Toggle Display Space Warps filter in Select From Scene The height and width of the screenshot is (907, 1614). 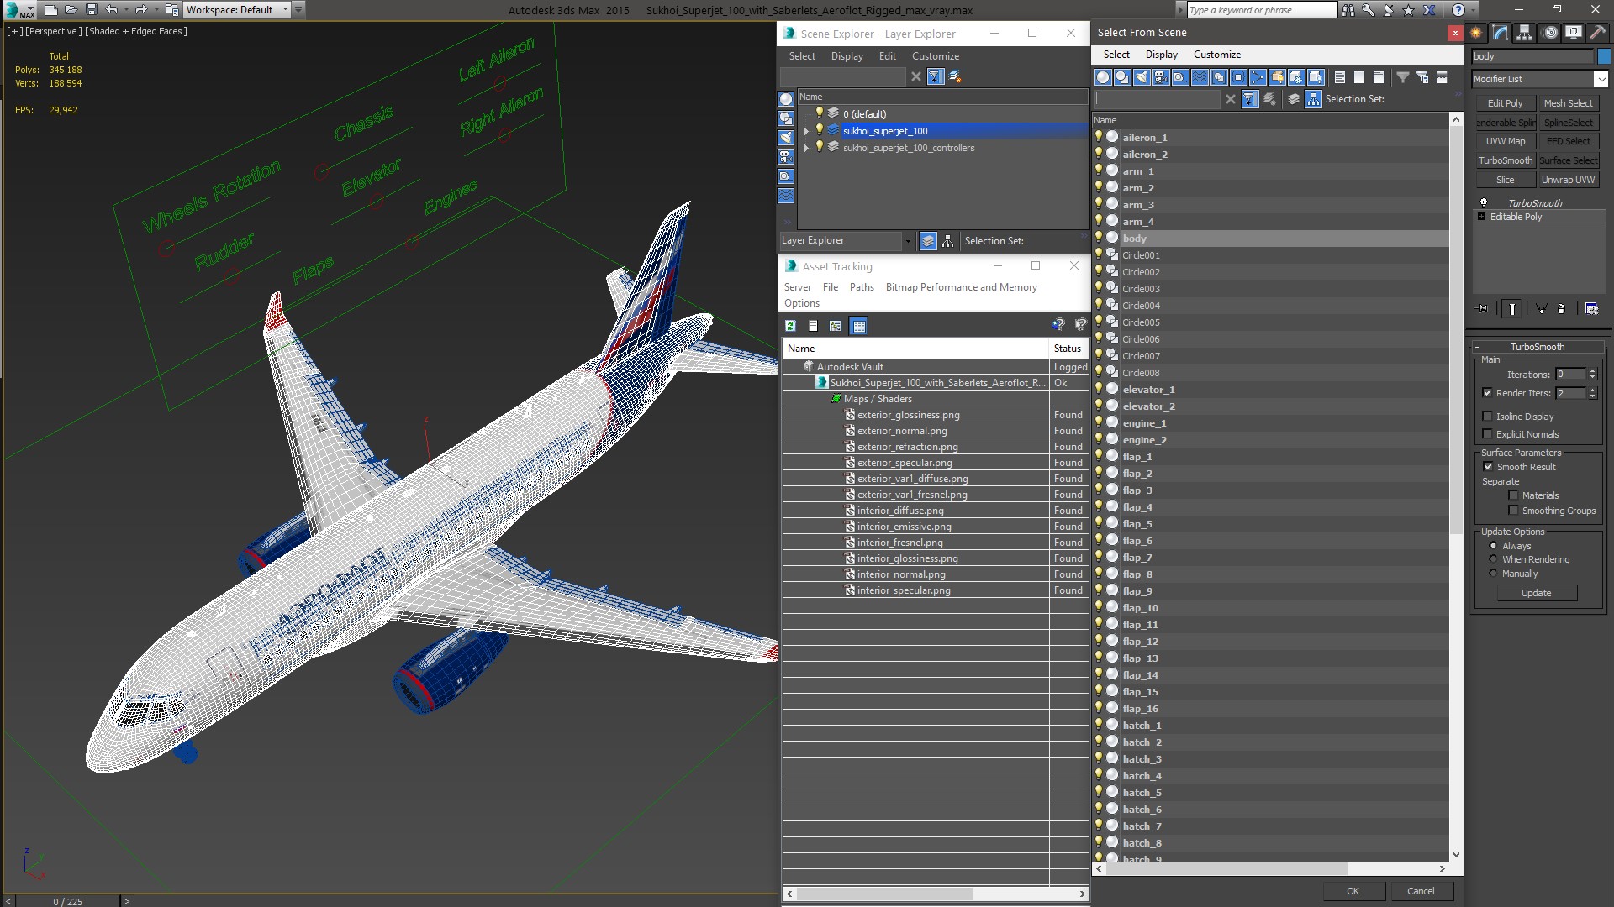coord(1200,77)
